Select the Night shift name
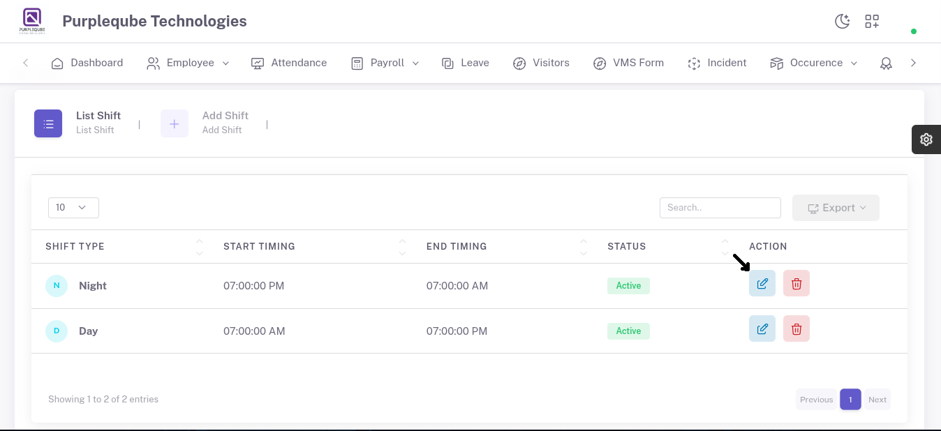 (93, 286)
